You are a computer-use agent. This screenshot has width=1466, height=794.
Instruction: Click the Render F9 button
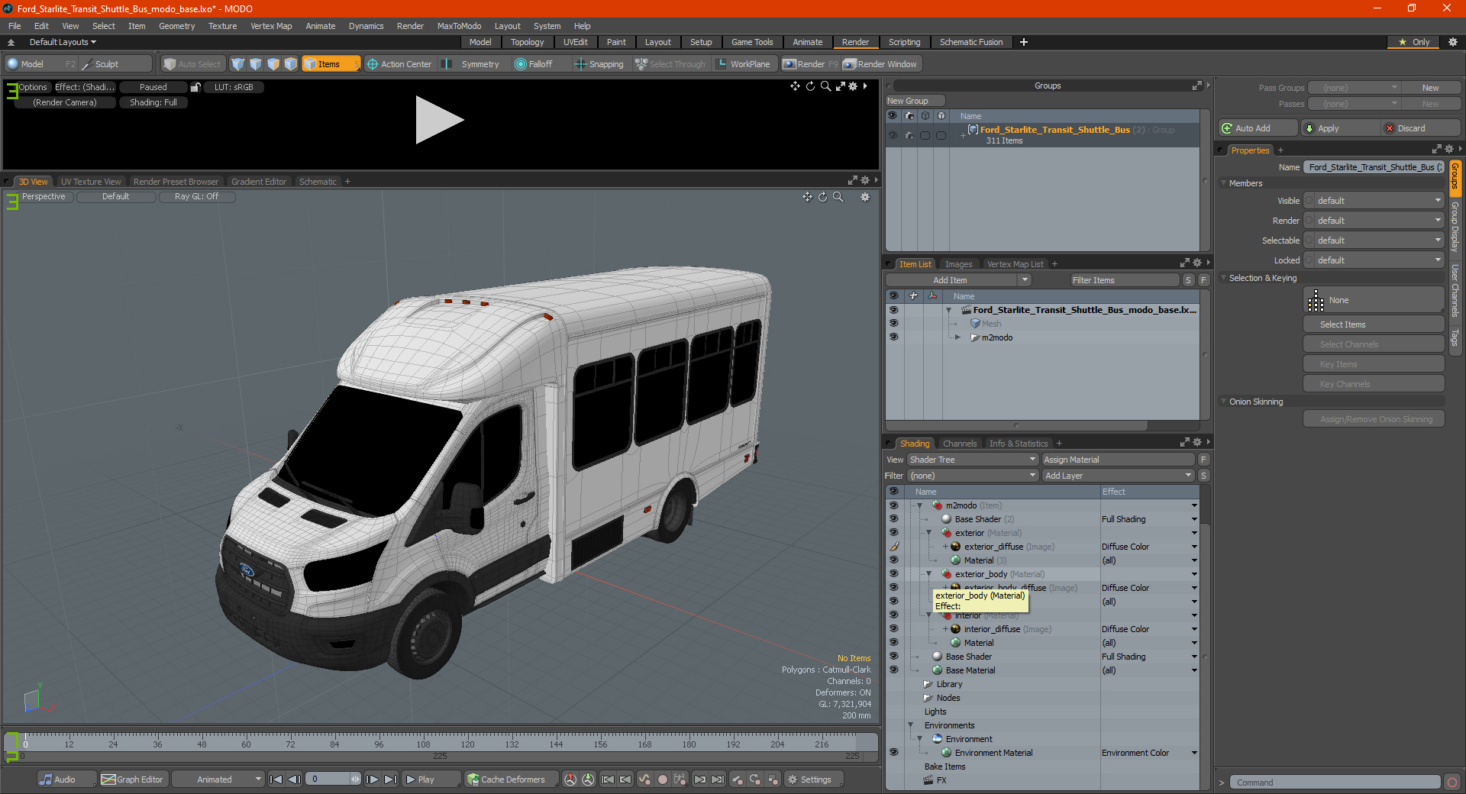tap(810, 64)
